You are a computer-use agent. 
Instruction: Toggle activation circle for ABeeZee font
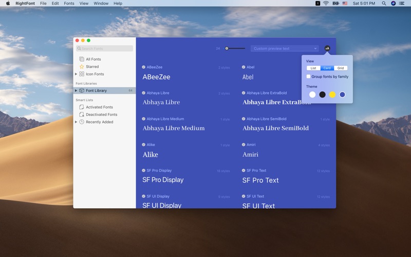tap(144, 67)
